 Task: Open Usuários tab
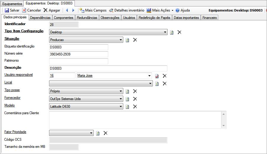(x=129, y=18)
